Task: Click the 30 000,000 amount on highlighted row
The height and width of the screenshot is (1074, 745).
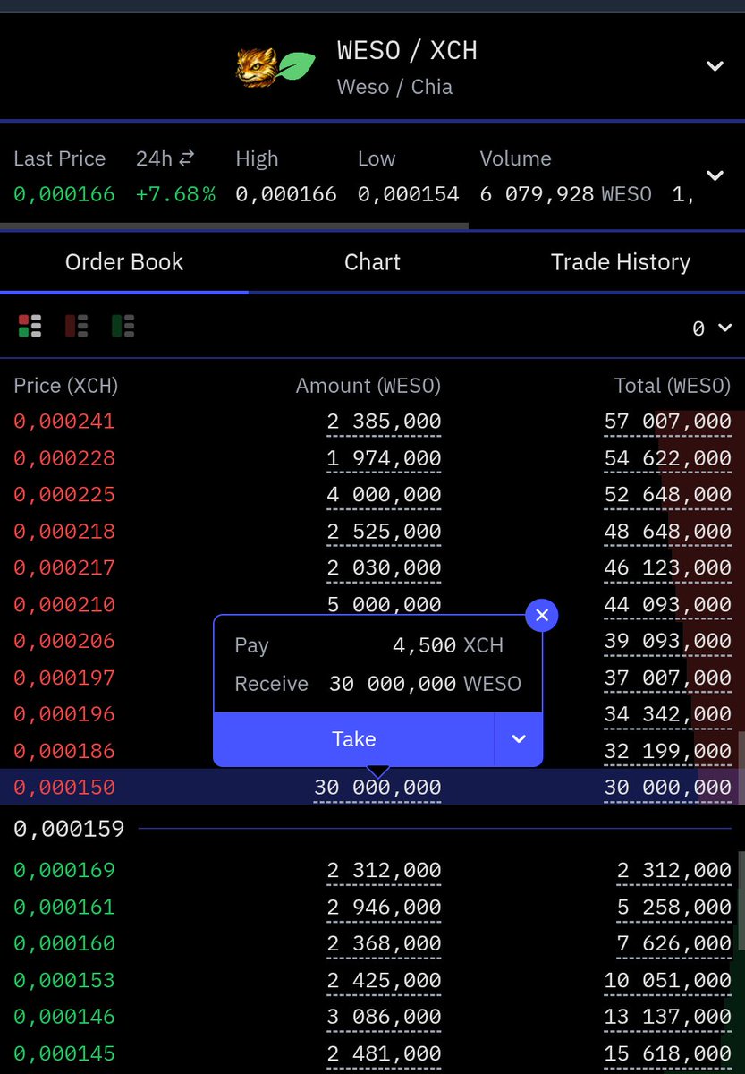Action: coord(377,788)
